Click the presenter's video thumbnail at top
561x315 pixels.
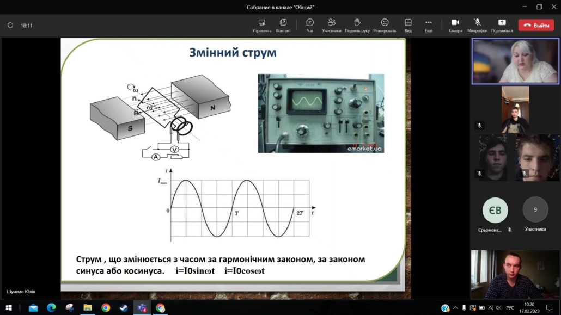tap(515, 61)
